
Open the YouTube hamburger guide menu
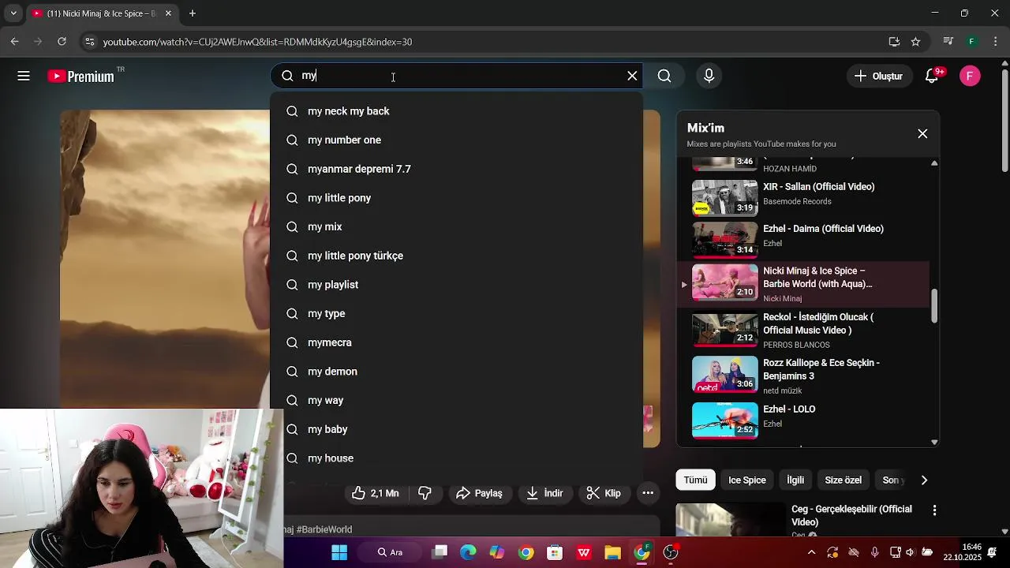24,76
